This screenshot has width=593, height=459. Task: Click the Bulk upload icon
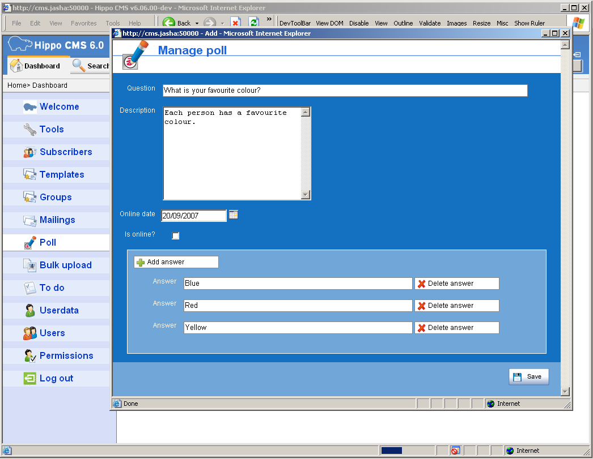click(30, 265)
